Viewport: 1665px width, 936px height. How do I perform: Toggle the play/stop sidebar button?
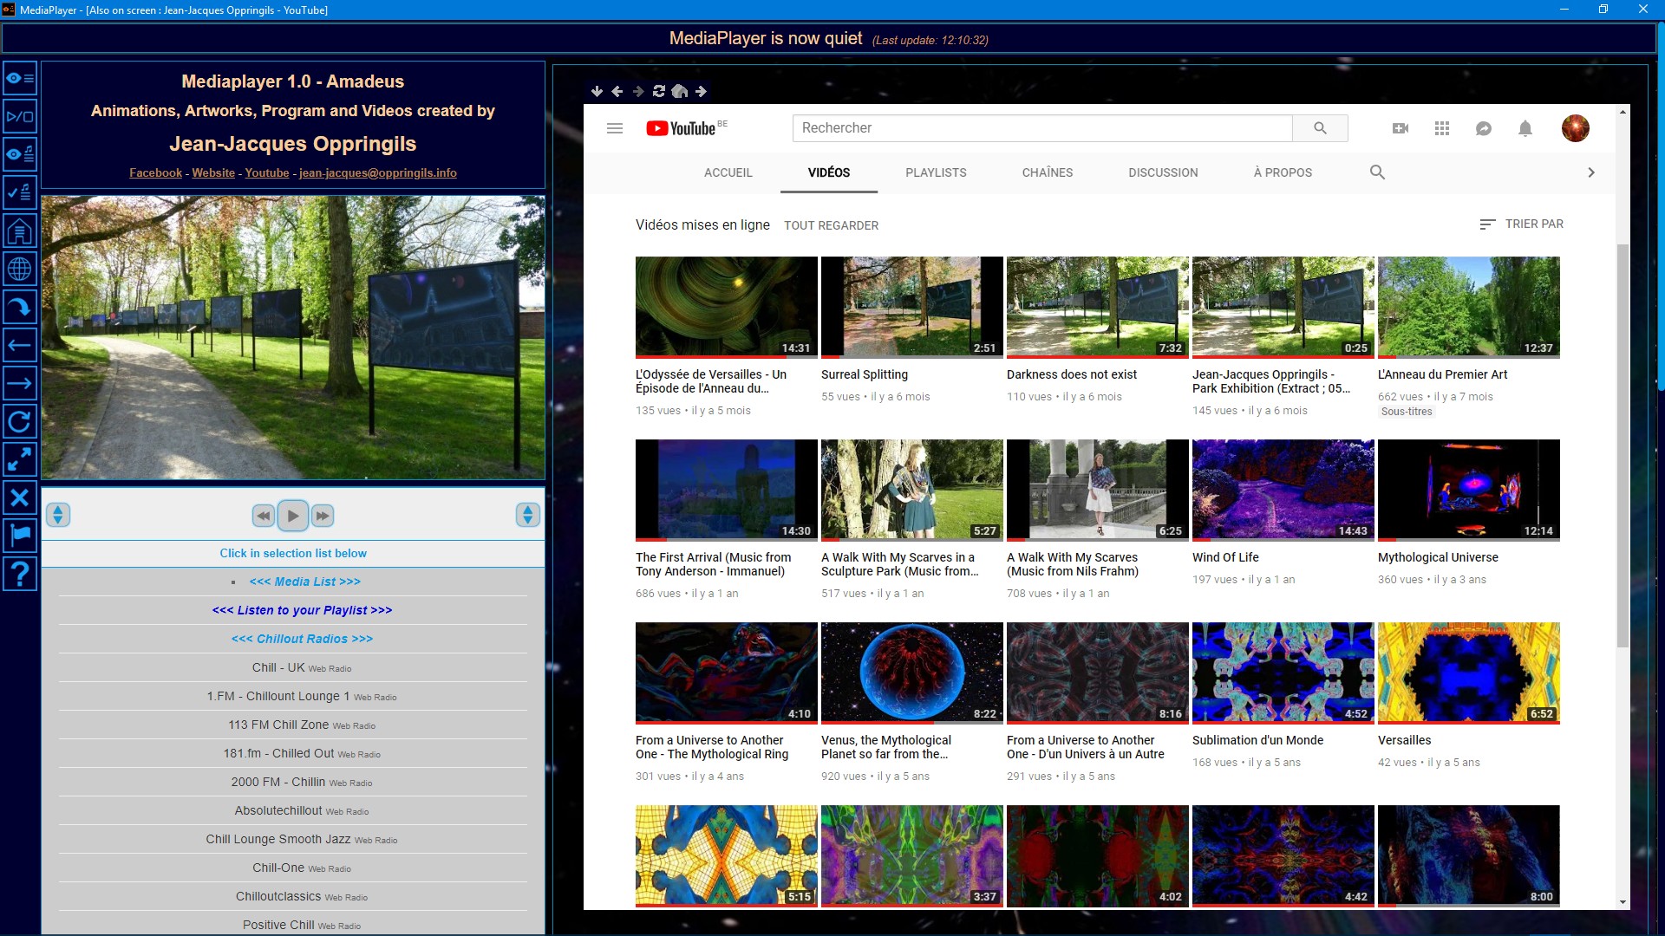[x=19, y=116]
